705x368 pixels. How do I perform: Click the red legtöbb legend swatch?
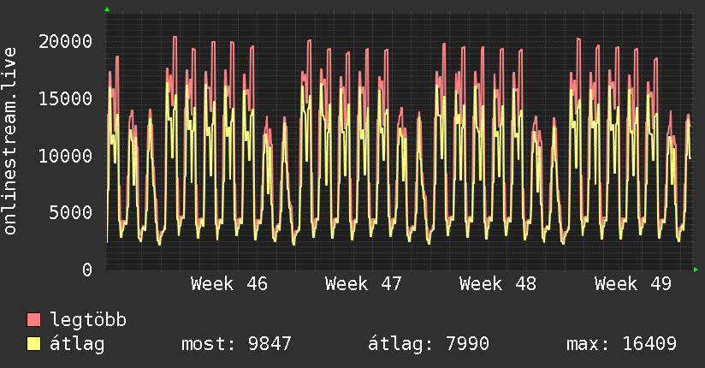33,320
